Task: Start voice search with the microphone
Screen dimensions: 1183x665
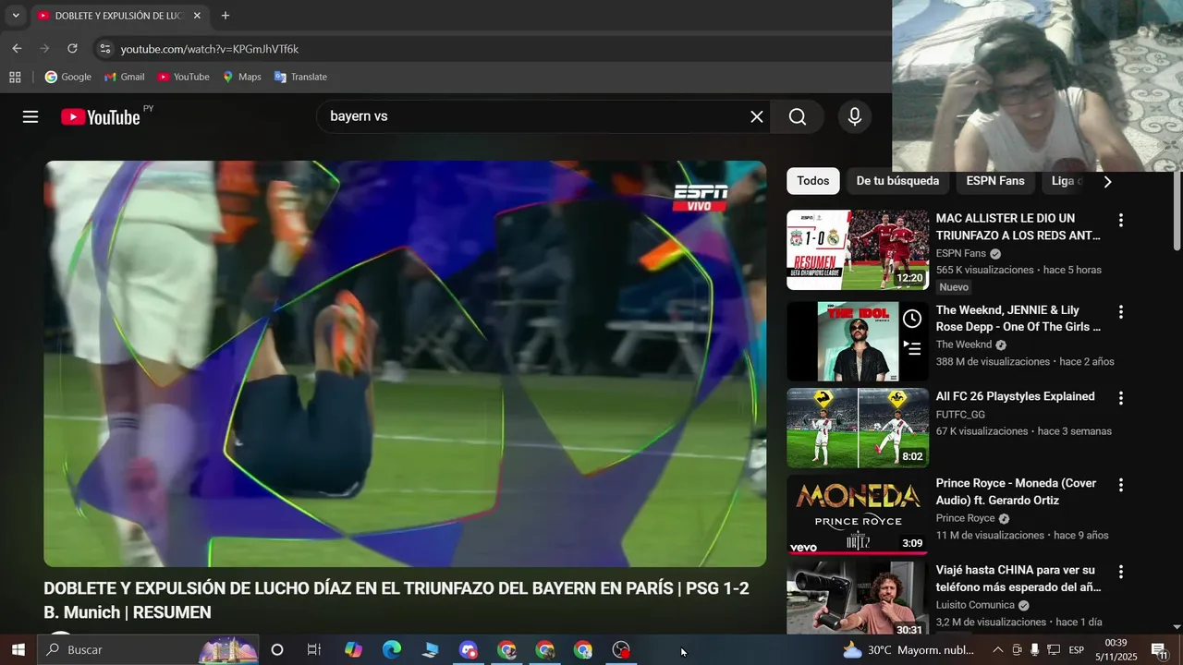Action: point(855,116)
